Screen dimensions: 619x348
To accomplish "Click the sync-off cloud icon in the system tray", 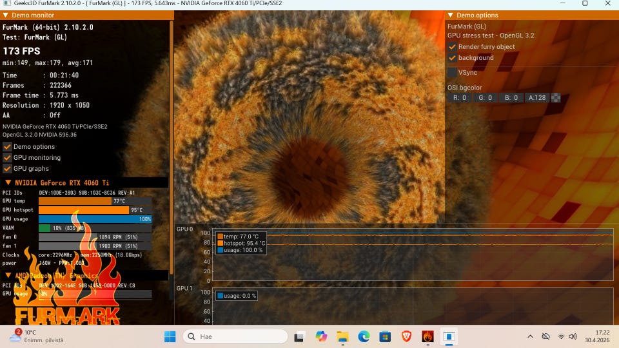I will (546, 336).
